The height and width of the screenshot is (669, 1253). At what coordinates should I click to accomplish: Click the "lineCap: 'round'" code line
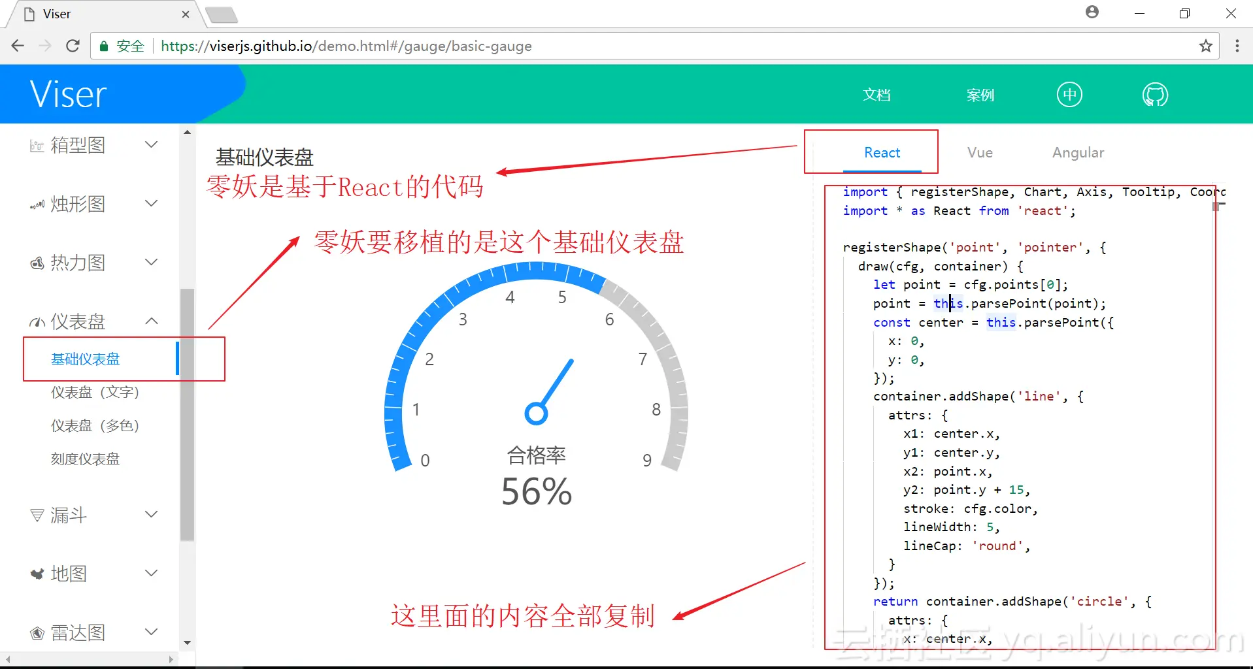[x=967, y=546]
